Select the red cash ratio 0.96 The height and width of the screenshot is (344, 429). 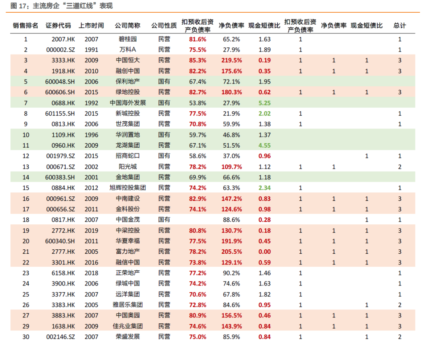point(265,156)
